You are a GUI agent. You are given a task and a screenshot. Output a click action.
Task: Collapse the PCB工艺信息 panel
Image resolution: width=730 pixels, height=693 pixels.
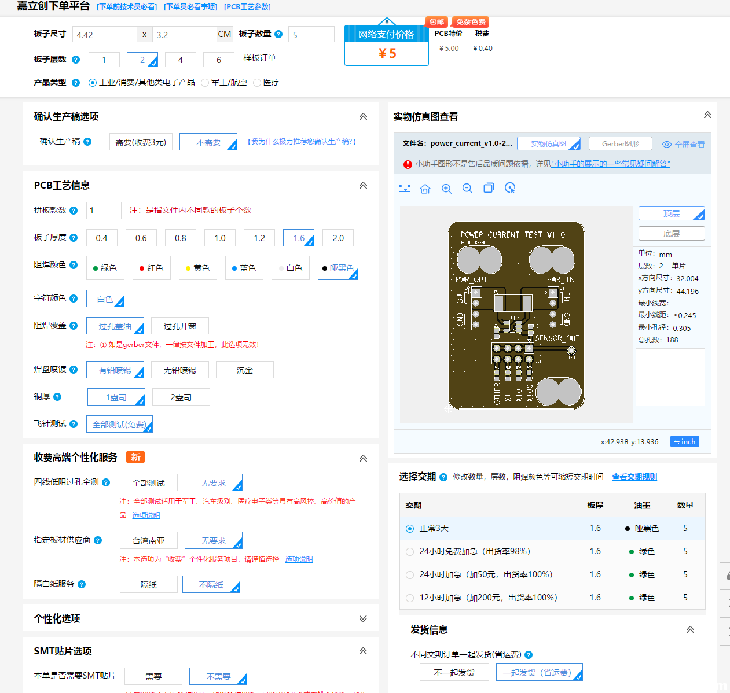coord(363,185)
